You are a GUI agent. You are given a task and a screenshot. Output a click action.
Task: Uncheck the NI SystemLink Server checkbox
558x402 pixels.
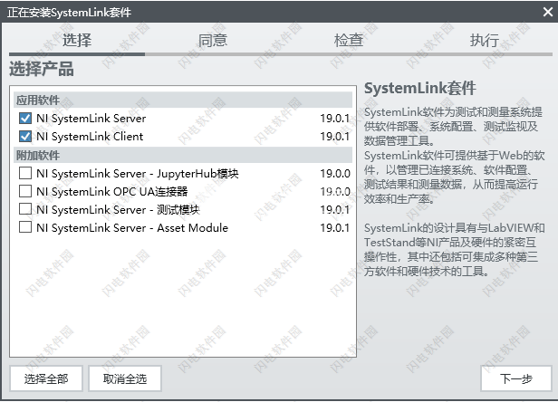click(25, 118)
